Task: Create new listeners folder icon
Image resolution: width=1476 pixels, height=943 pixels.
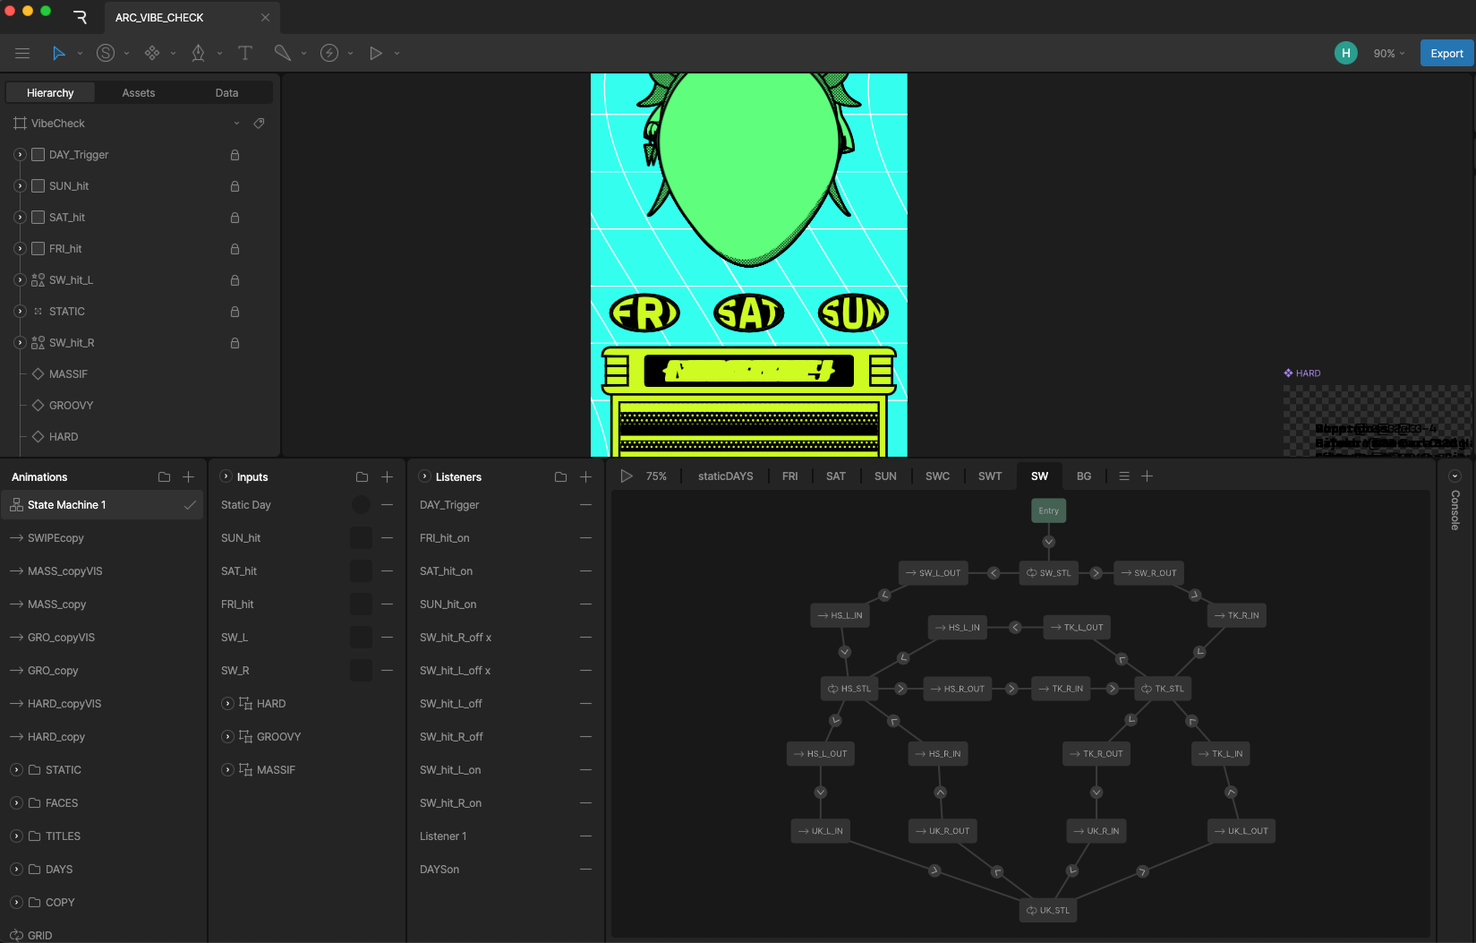Action: click(x=560, y=476)
